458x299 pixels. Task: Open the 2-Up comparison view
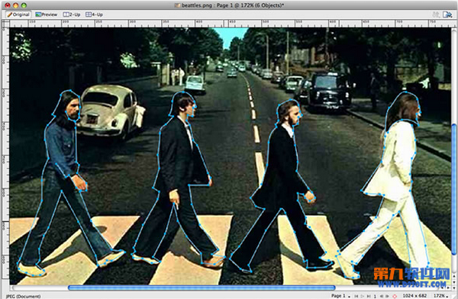point(72,14)
